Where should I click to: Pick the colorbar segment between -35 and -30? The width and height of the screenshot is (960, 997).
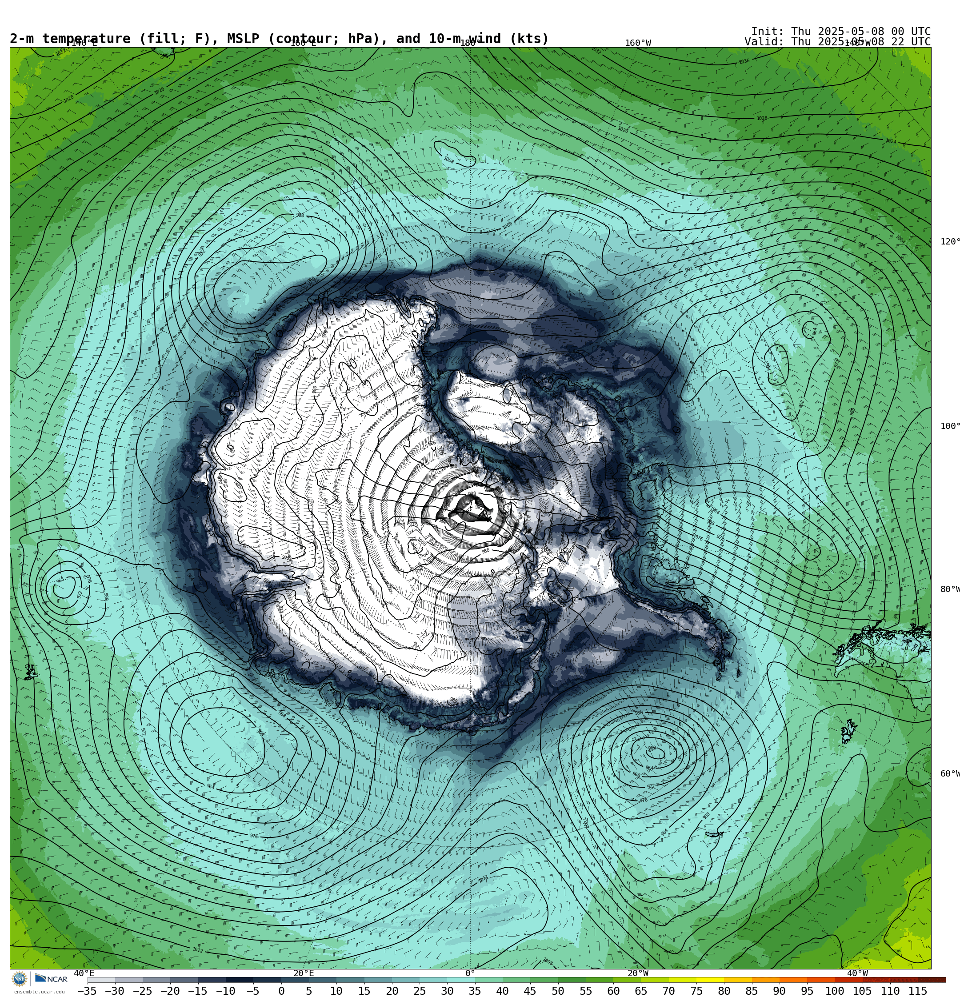pyautogui.click(x=101, y=980)
